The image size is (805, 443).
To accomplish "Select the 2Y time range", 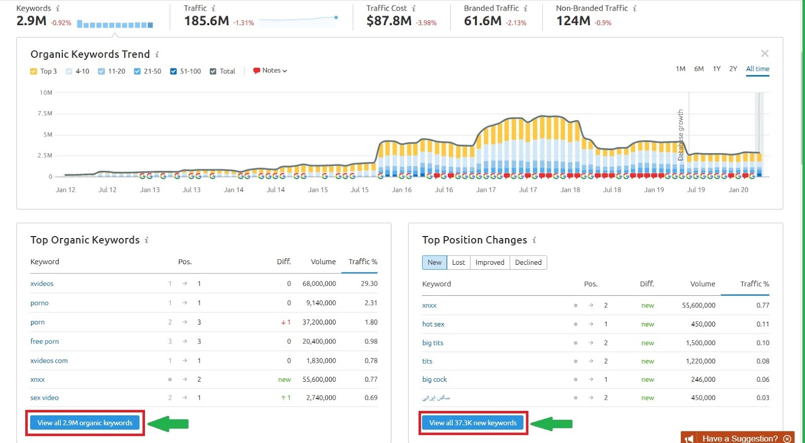I will point(733,69).
